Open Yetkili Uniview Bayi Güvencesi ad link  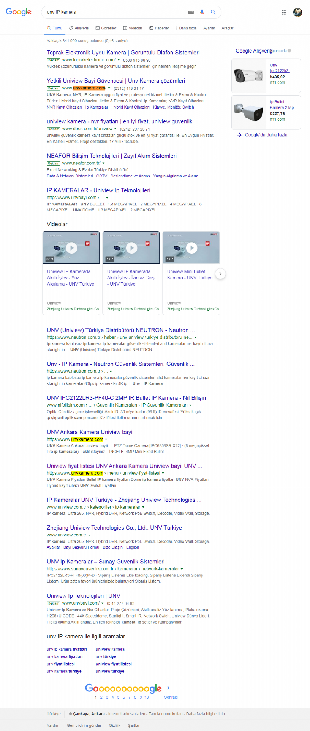116,81
